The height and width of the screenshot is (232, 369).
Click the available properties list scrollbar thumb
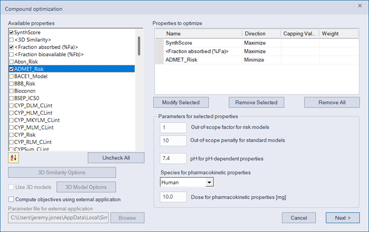139,46
